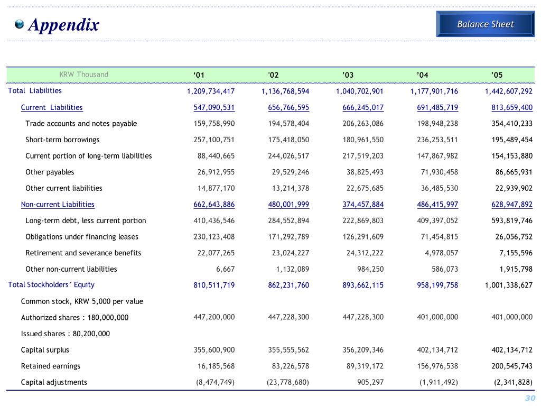Screen dimensions: 541x406
Task: Select the '03 column header
Action: (x=348, y=75)
